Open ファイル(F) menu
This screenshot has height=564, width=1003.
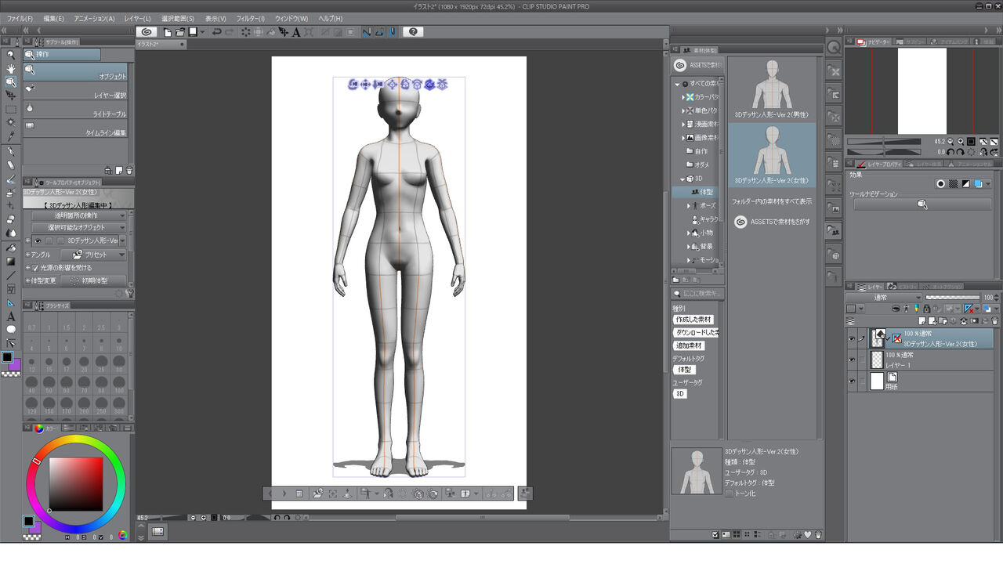coord(20,18)
